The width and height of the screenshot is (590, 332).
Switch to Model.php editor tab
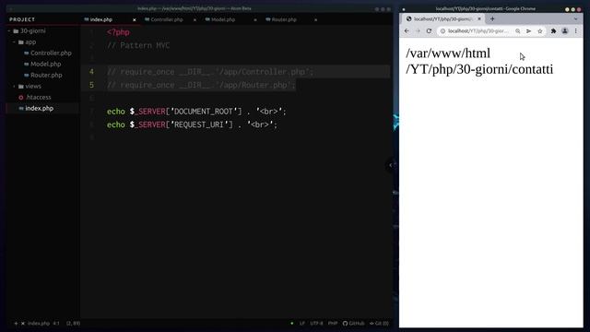click(223, 19)
